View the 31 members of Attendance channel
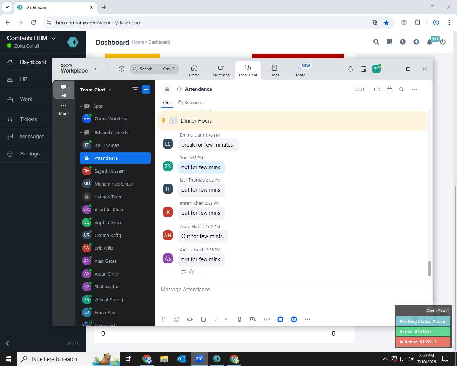 coord(360,89)
